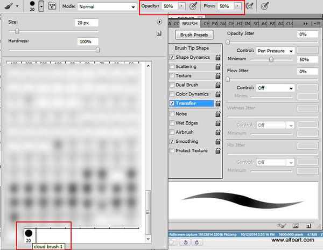Open the Flow slider popup arrow
The width and height of the screenshot is (323, 250).
click(x=237, y=6)
